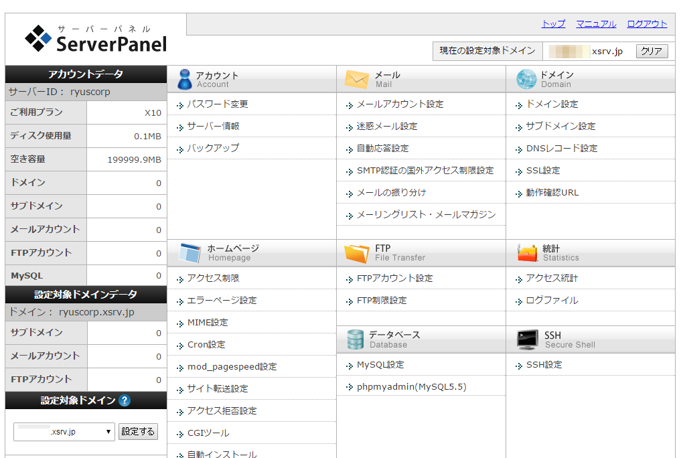Click the Homepage window icon
The image size is (683, 458).
pos(189,253)
